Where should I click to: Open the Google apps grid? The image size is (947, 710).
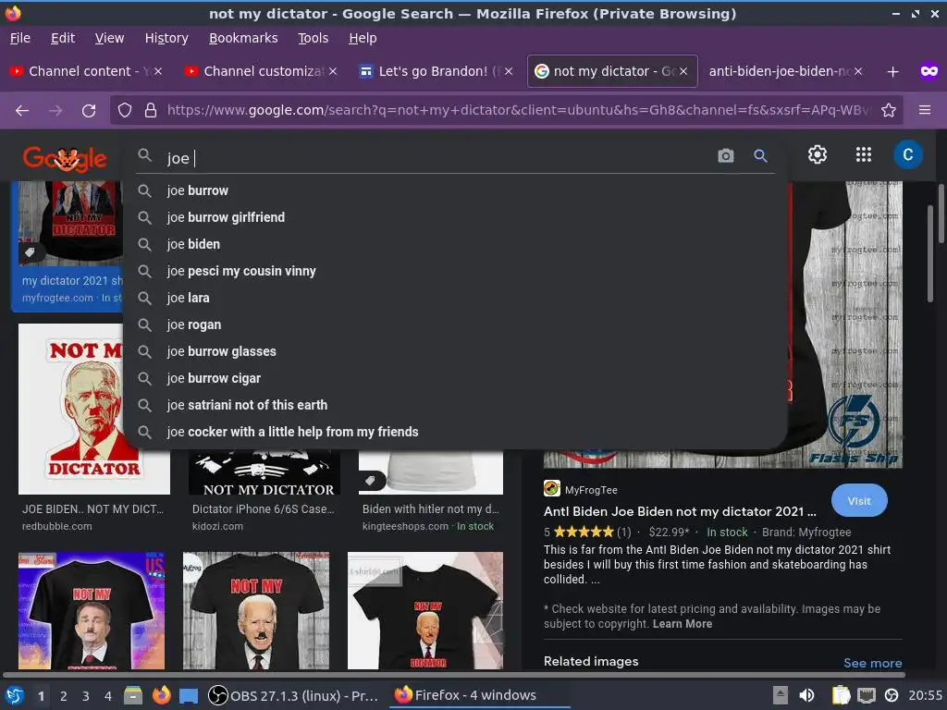pyautogui.click(x=864, y=155)
